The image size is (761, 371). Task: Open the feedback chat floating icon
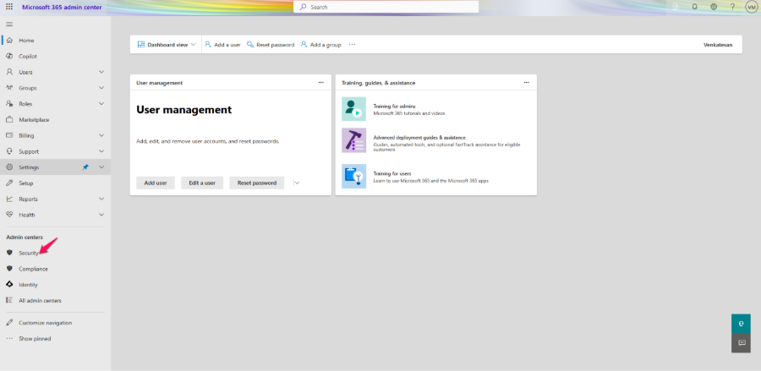pyautogui.click(x=741, y=342)
